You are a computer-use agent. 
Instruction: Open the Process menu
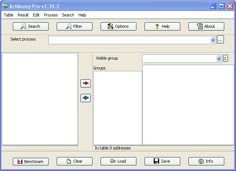coord(50,15)
